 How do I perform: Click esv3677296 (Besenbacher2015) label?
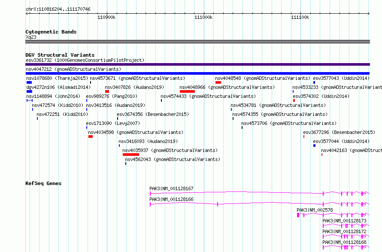tap(339, 132)
